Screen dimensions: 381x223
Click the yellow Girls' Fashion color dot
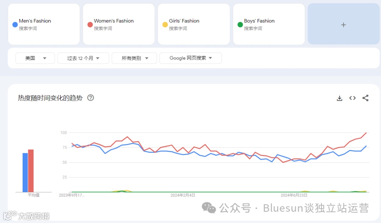pos(165,25)
